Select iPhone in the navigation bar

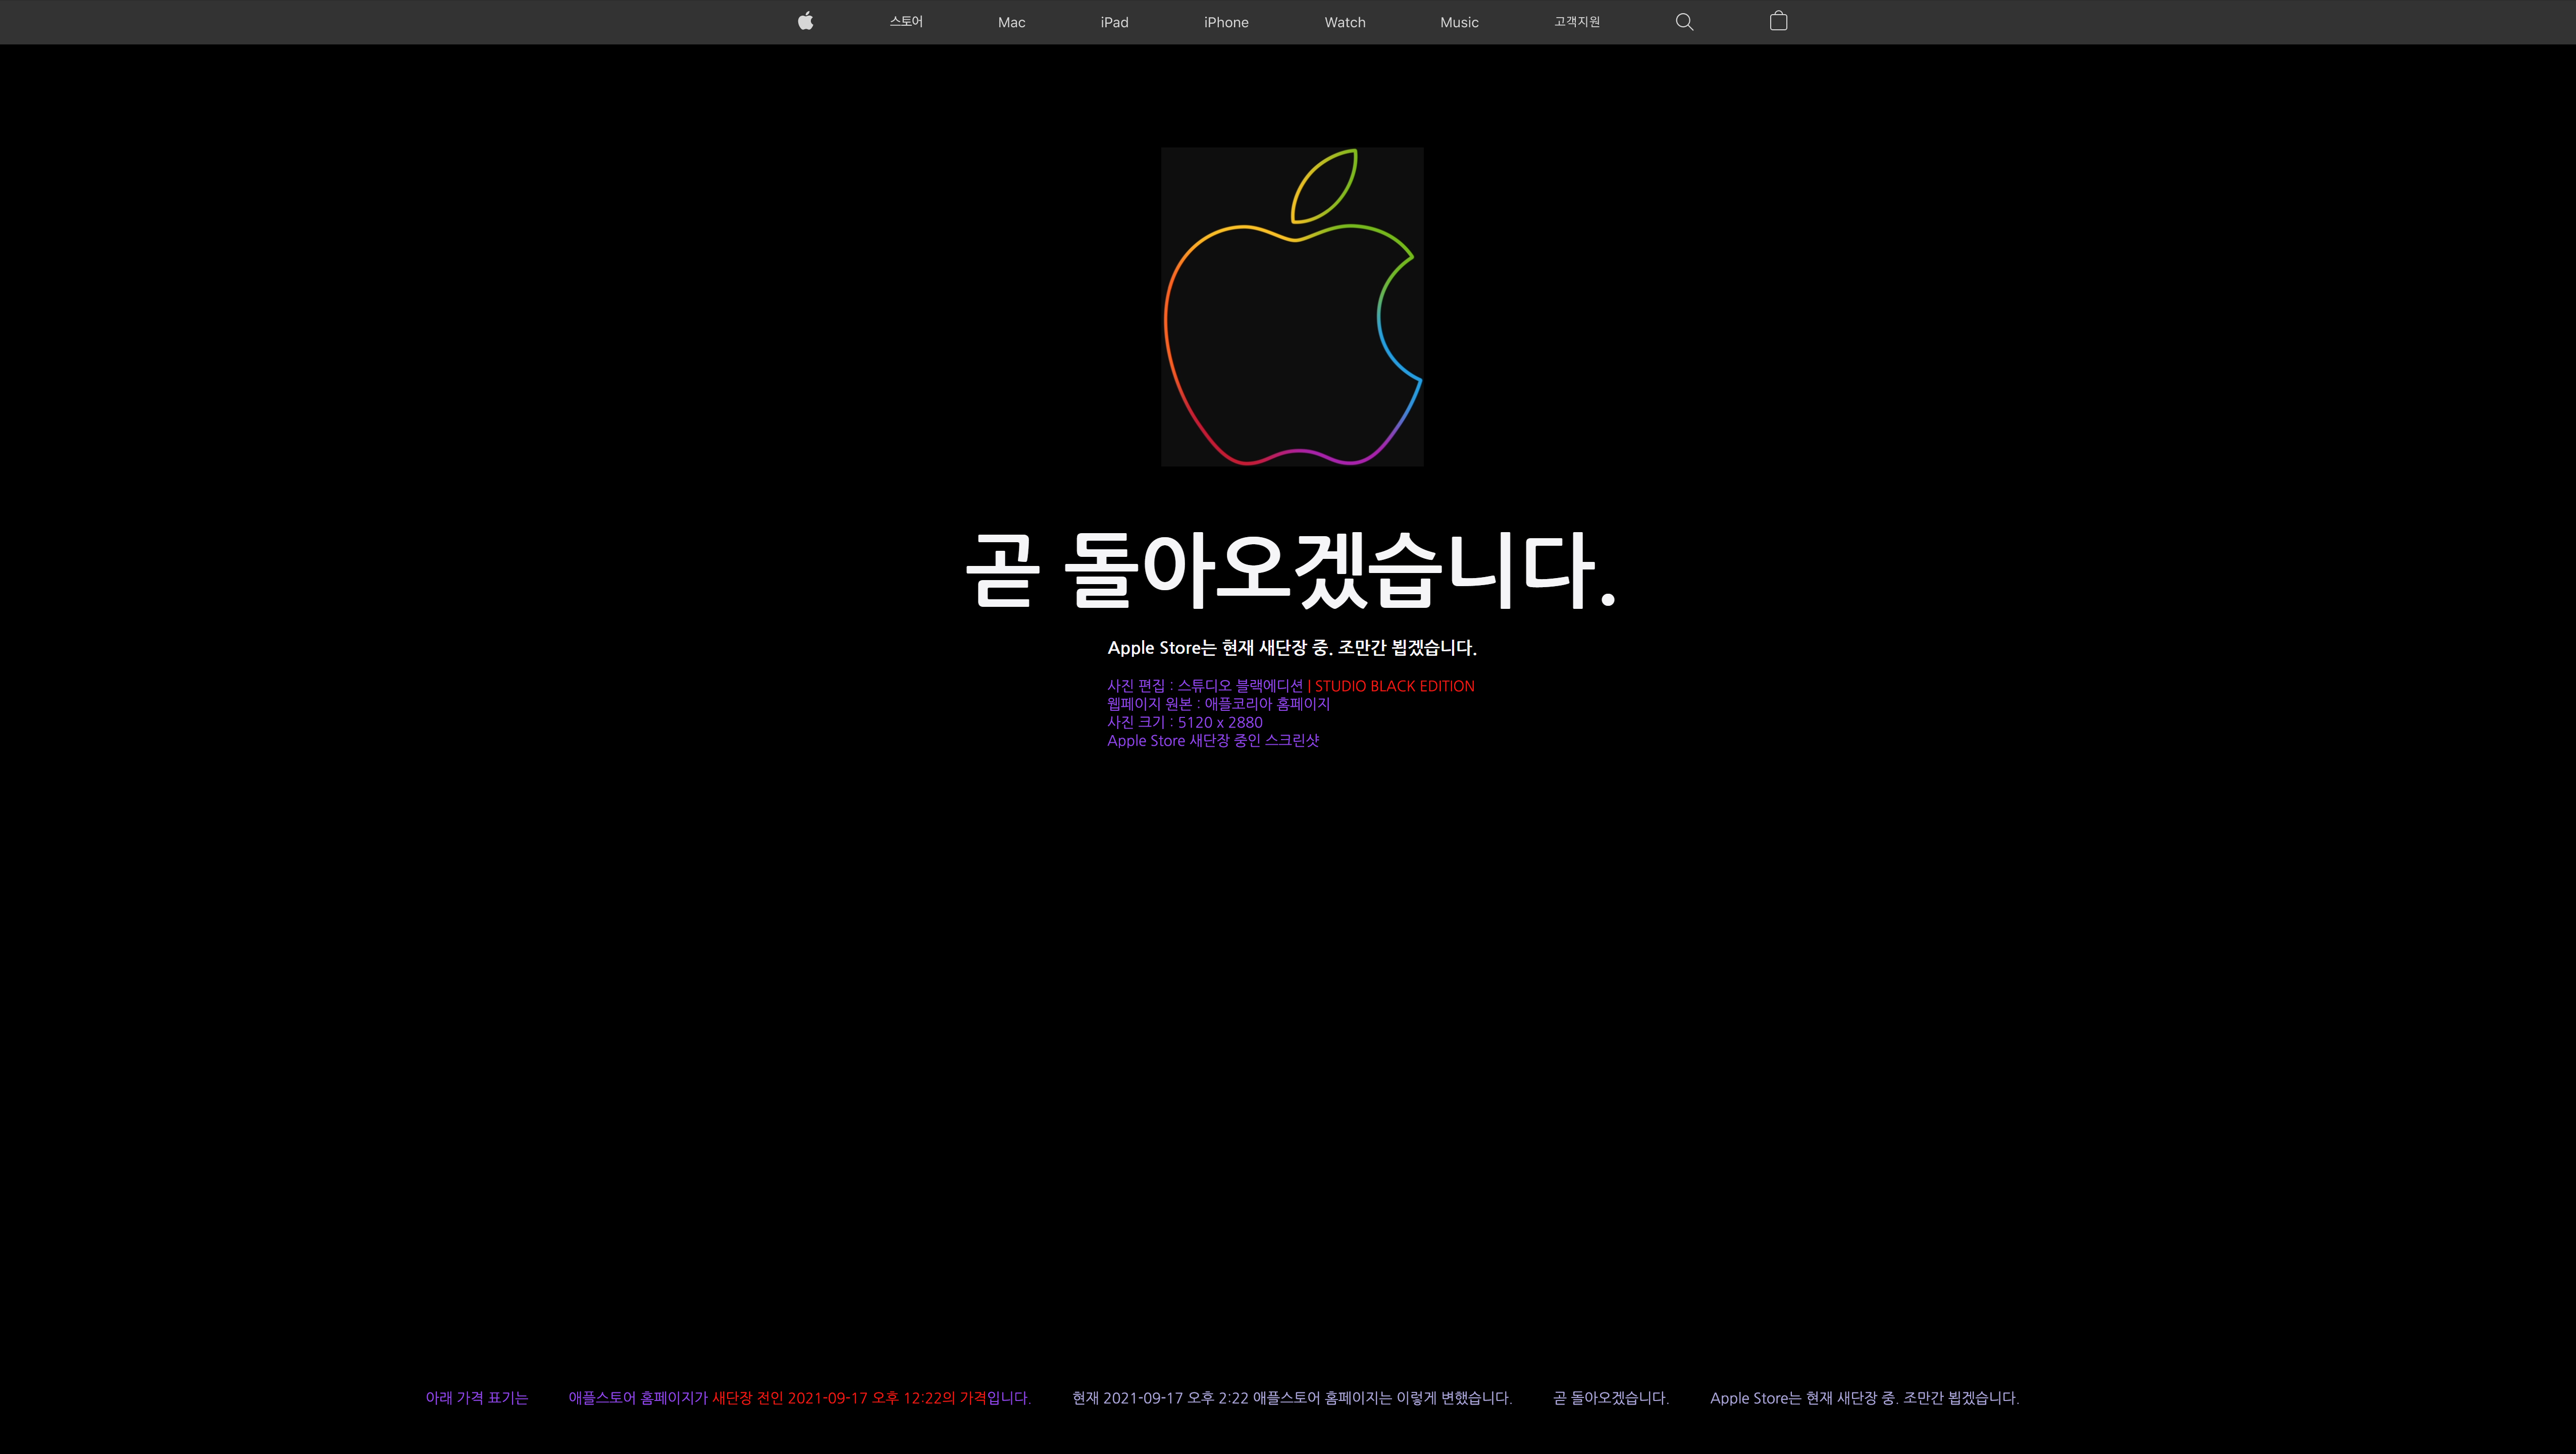point(1226,22)
